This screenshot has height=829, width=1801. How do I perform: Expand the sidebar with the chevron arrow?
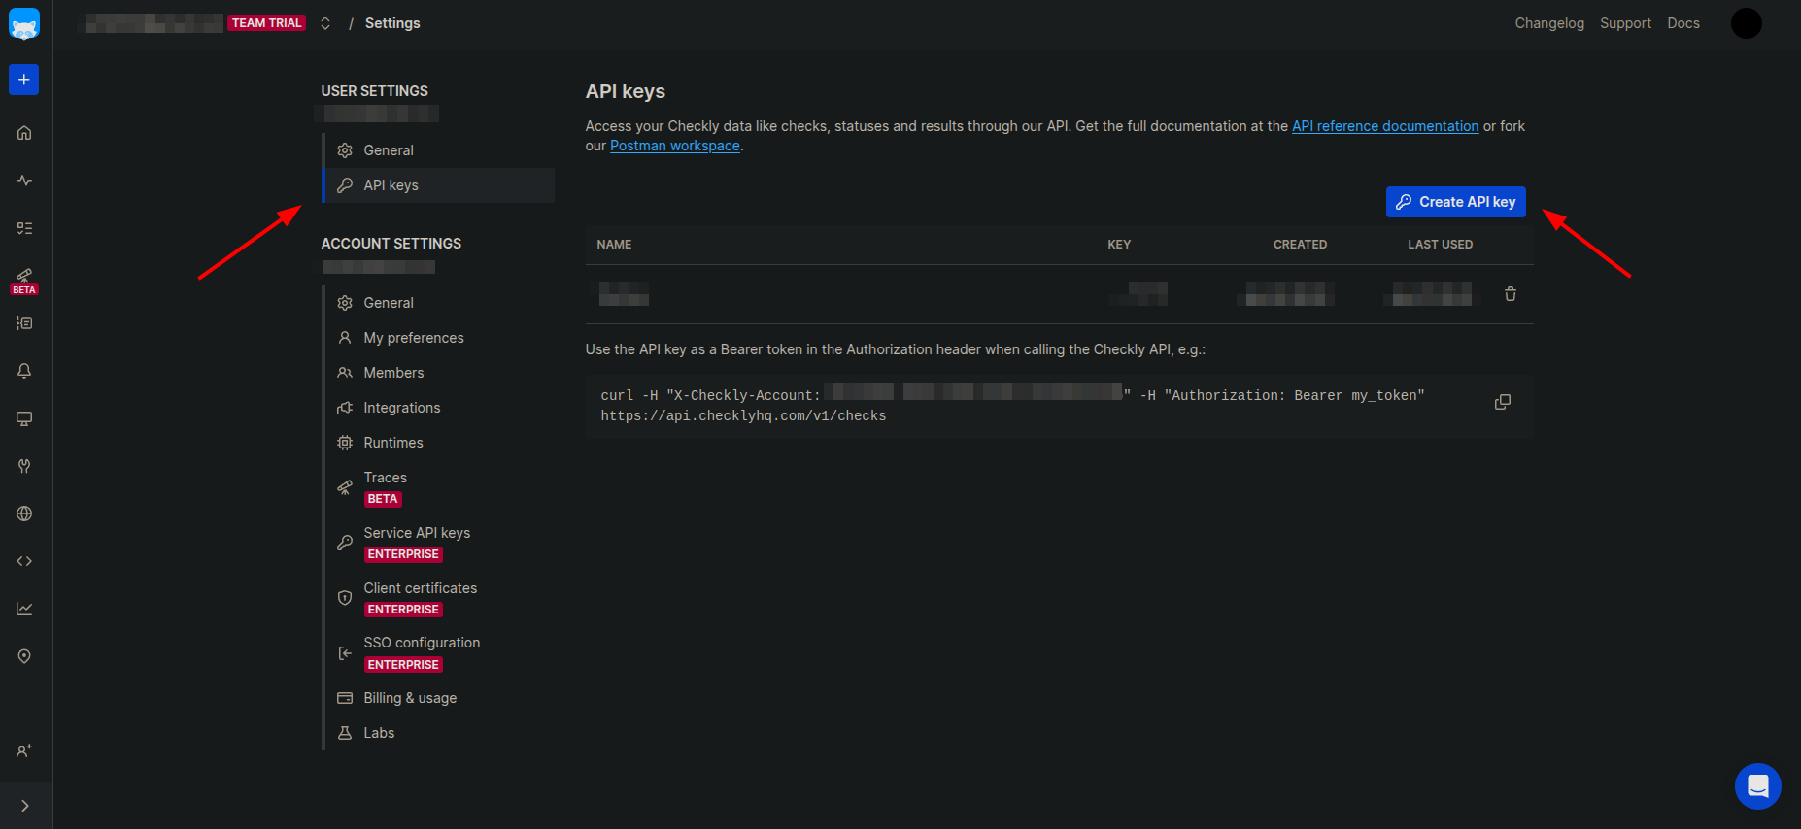pos(25,806)
